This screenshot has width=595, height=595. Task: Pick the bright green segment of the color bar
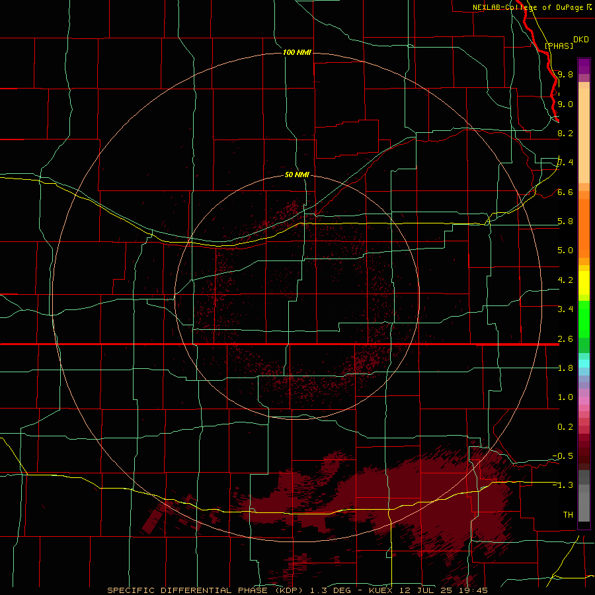click(584, 319)
